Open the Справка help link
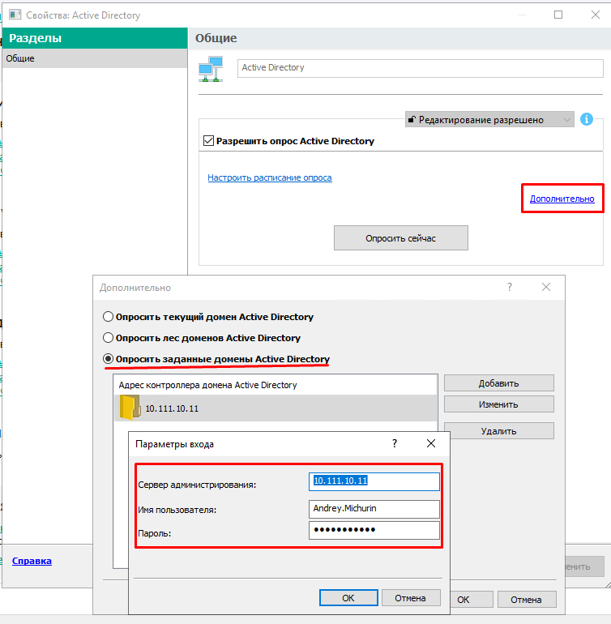 tap(32, 561)
